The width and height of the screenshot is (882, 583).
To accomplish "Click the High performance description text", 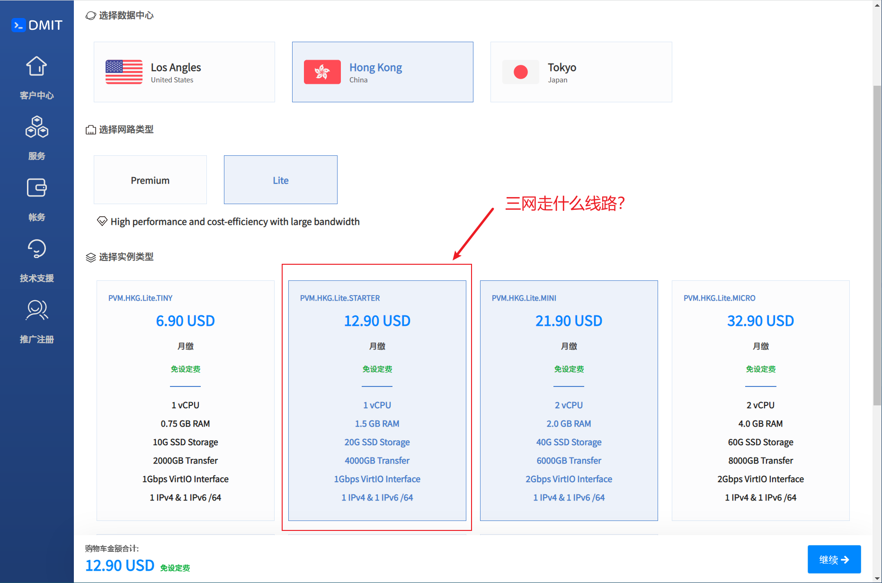I will pos(235,221).
